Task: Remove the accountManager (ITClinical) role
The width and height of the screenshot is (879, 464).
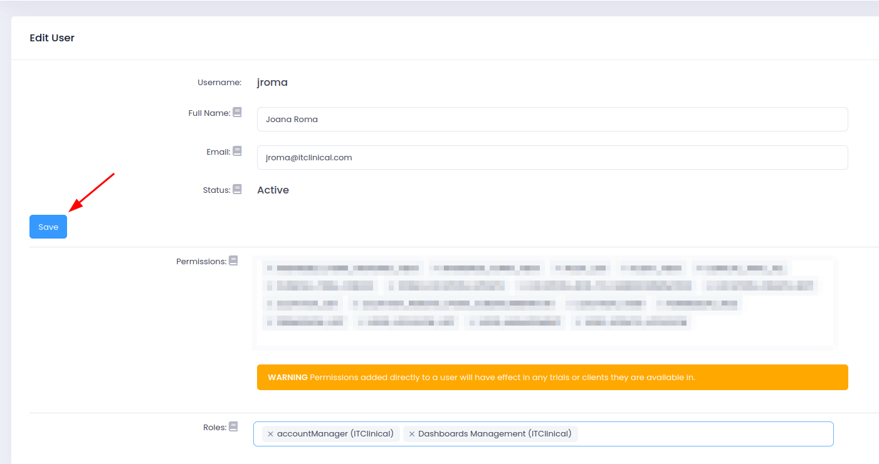Action: (x=270, y=434)
